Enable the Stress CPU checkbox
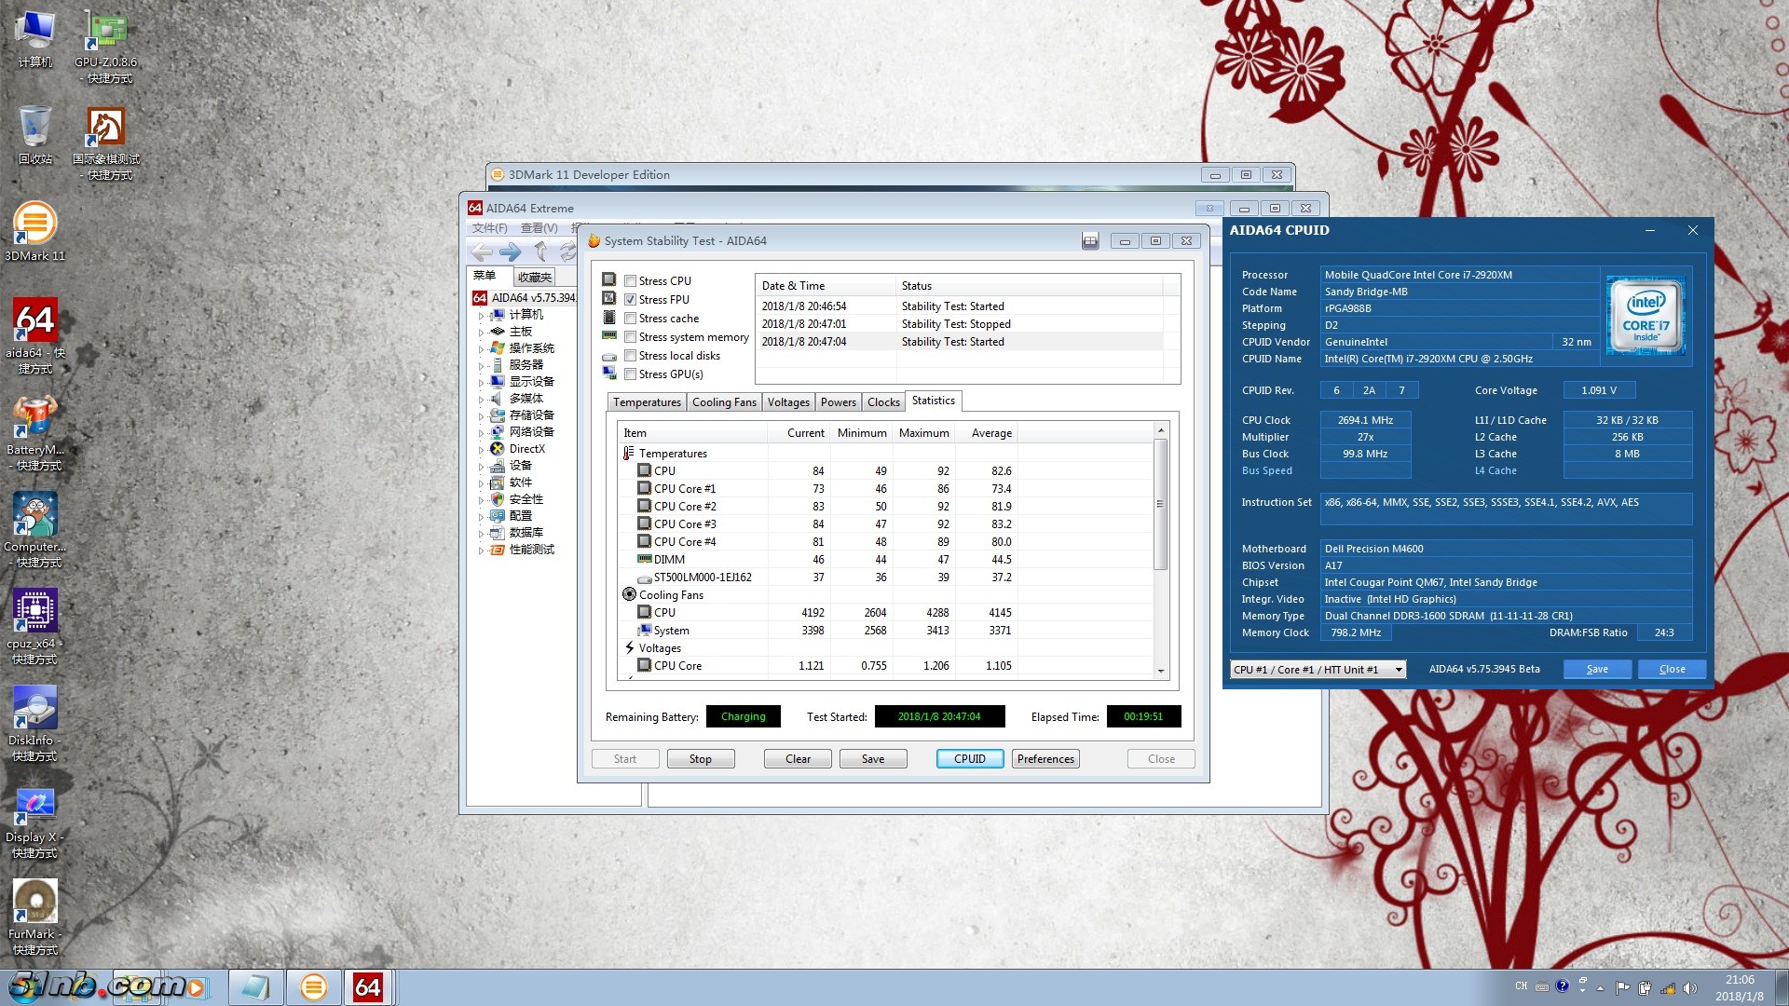Screen dimensions: 1789x1006 tap(631, 281)
